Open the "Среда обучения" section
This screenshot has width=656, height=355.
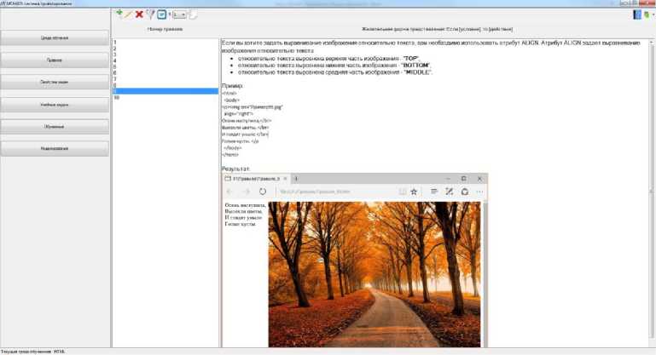pyautogui.click(x=55, y=38)
